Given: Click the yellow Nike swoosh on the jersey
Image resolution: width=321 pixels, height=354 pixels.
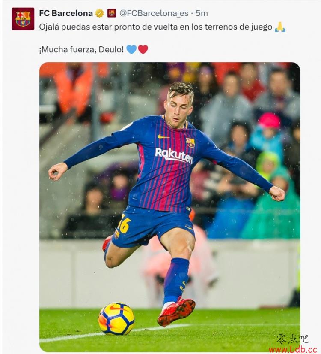Looking at the screenshot, I should point(163,136).
